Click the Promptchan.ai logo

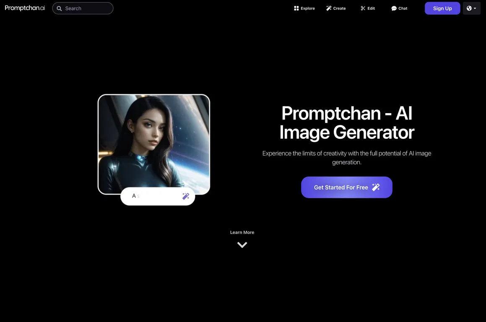[25, 8]
